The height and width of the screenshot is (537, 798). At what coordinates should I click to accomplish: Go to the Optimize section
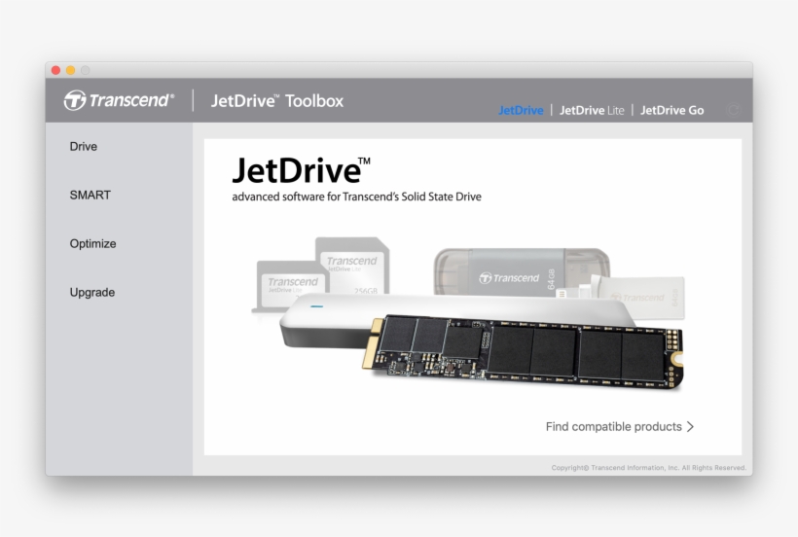point(92,244)
